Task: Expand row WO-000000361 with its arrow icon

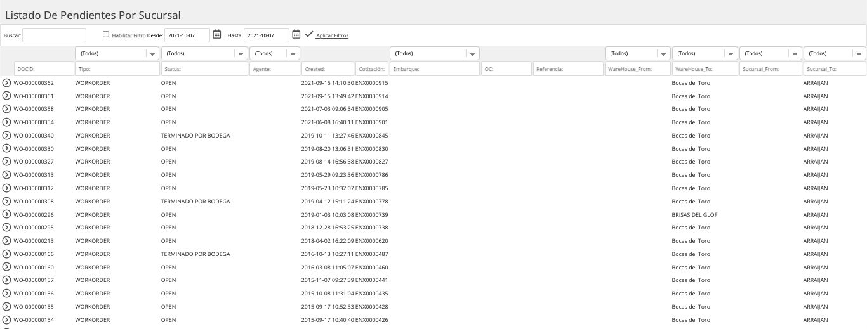Action: tap(6, 96)
